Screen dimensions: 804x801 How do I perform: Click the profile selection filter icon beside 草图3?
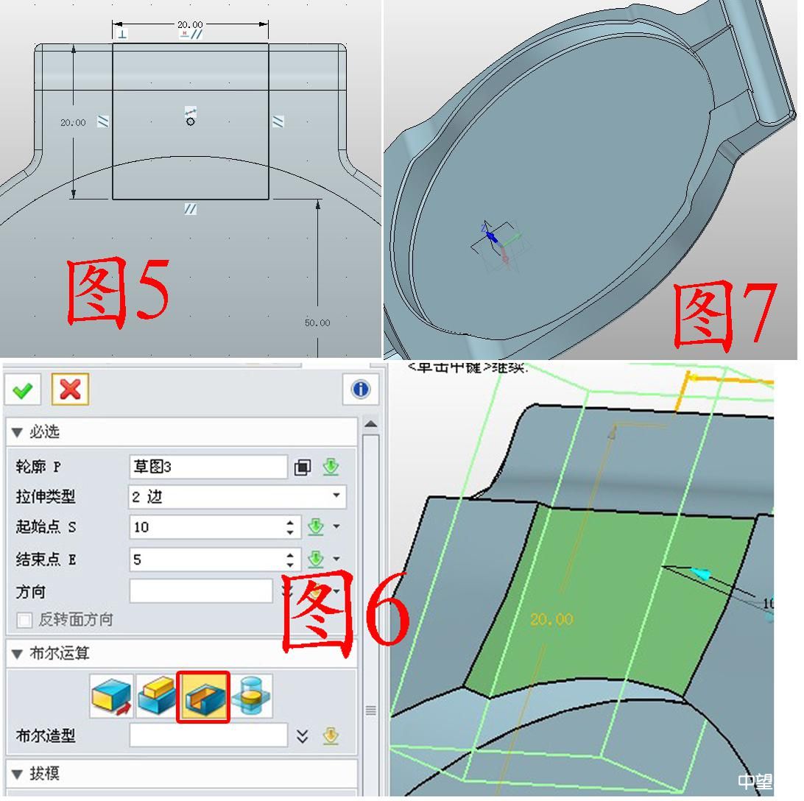point(303,467)
